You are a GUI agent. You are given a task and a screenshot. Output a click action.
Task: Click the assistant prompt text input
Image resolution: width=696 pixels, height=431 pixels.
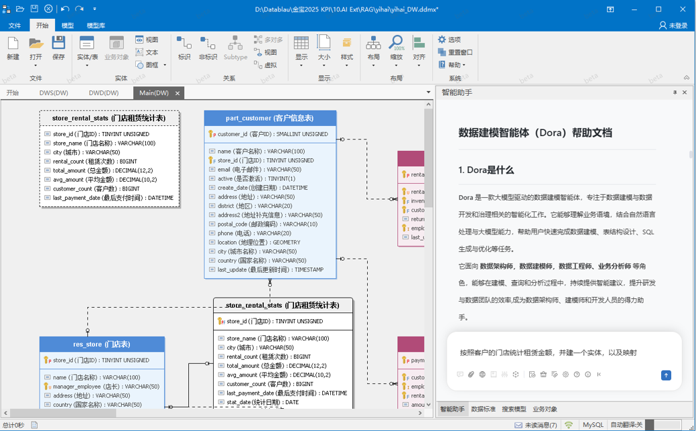[564, 353]
